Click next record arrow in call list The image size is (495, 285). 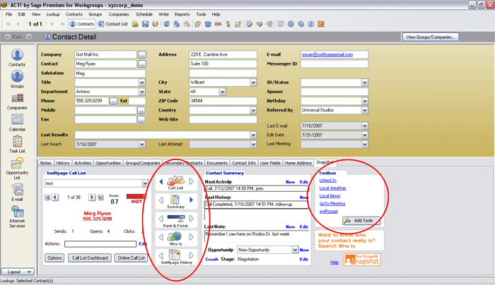(x=92, y=197)
